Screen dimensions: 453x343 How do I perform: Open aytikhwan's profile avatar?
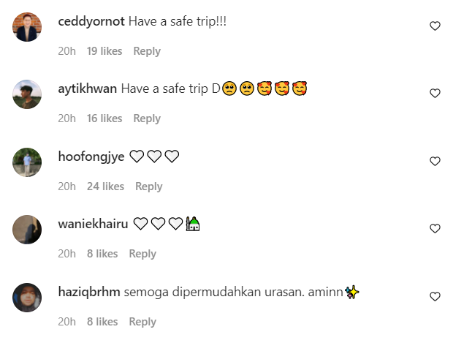(27, 94)
